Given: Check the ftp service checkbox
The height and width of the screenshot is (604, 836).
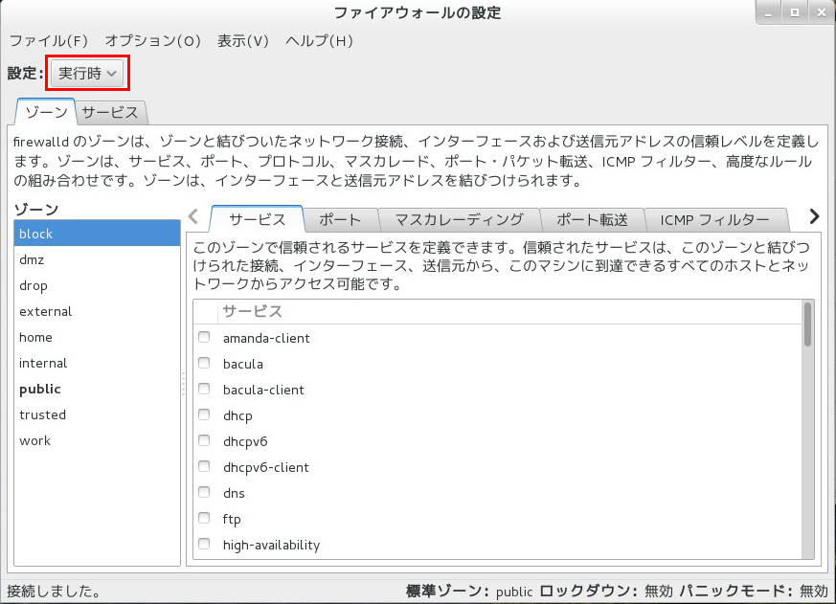Looking at the screenshot, I should click(204, 519).
